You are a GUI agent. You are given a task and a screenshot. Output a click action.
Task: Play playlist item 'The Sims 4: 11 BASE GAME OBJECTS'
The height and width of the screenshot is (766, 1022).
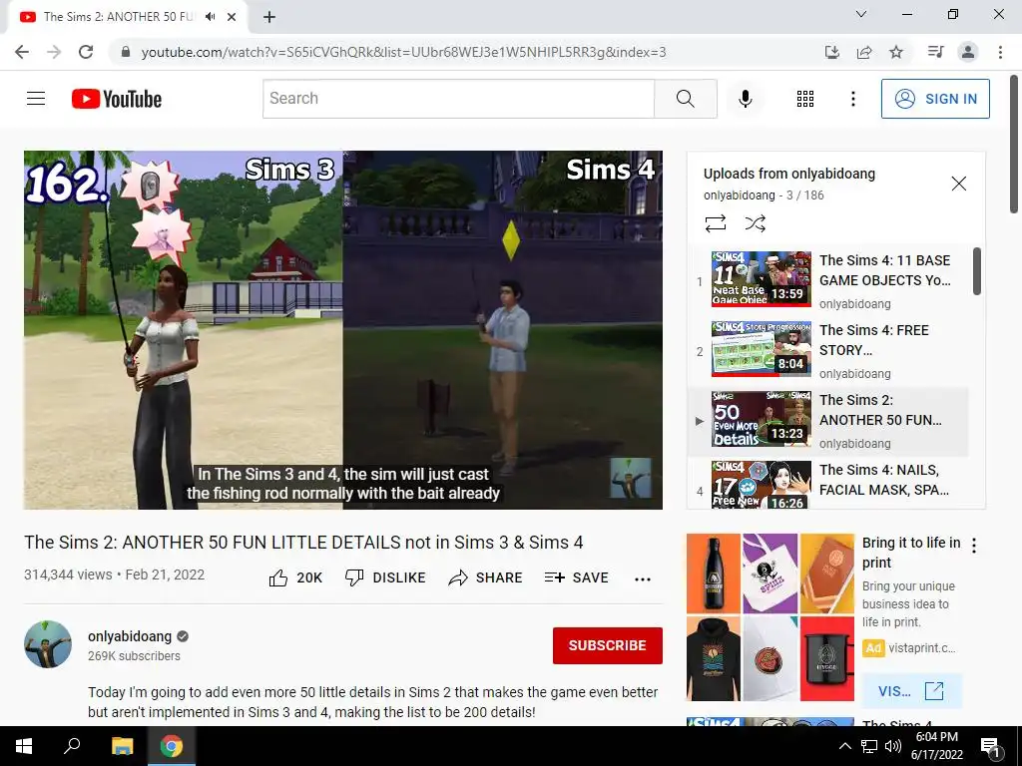(x=827, y=280)
